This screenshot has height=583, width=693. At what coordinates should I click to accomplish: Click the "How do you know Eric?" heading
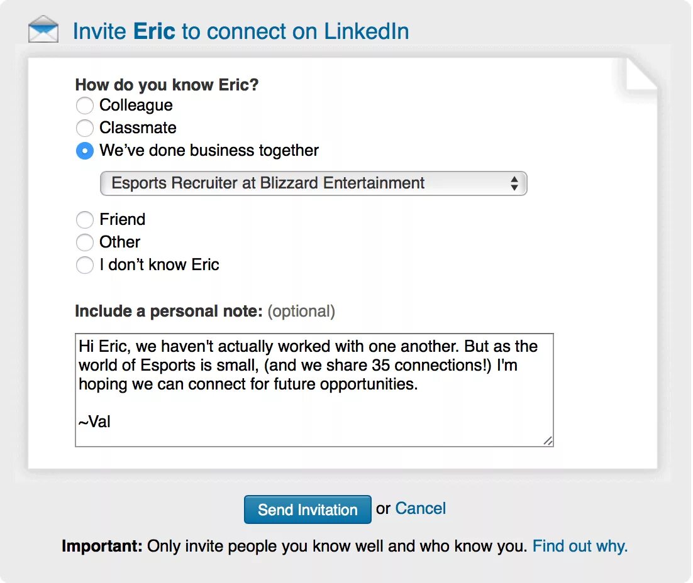click(x=167, y=85)
